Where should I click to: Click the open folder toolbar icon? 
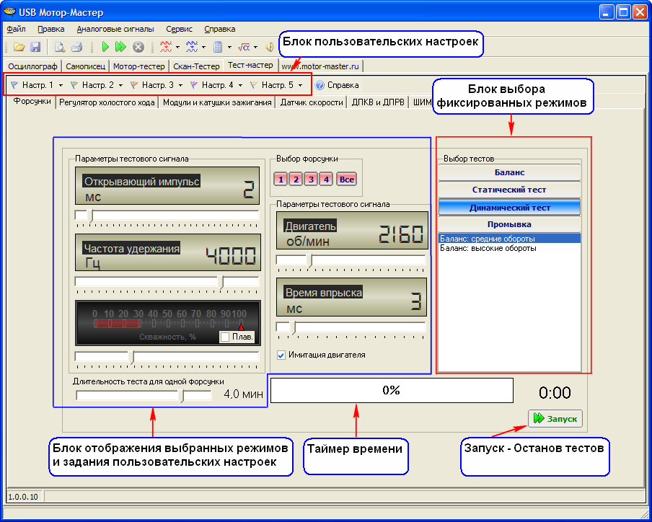pyautogui.click(x=19, y=47)
